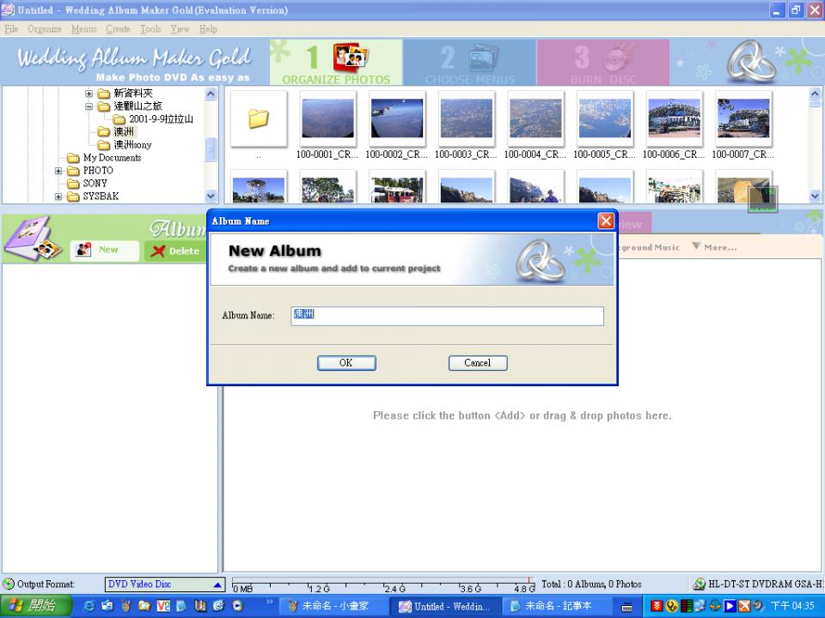The image size is (825, 618).
Task: Open the File menu
Action: coord(11,29)
